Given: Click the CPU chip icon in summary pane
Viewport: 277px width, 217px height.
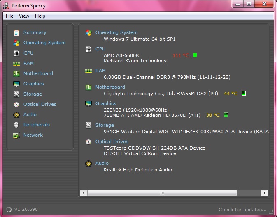Looking at the screenshot, I should pyautogui.click(x=88, y=49).
